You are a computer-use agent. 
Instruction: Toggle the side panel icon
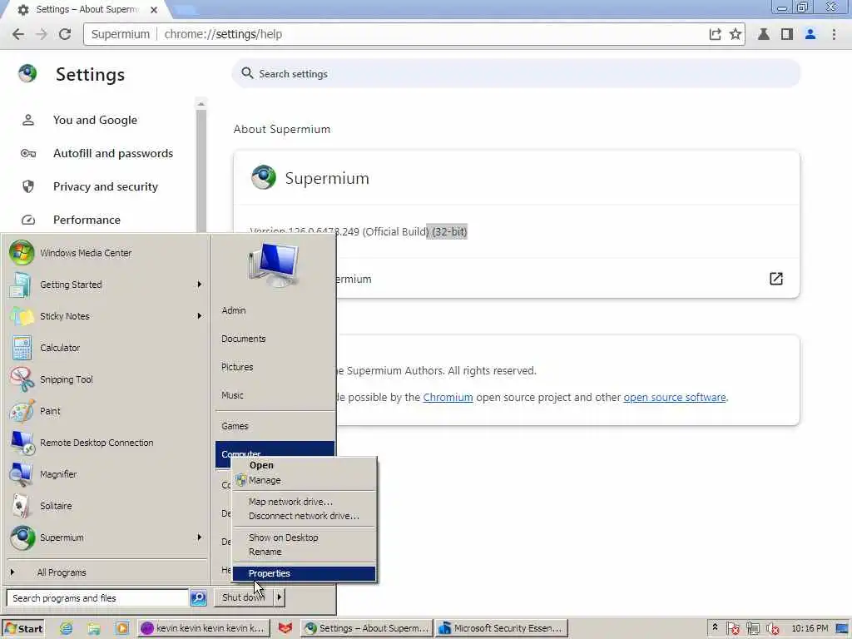click(787, 34)
